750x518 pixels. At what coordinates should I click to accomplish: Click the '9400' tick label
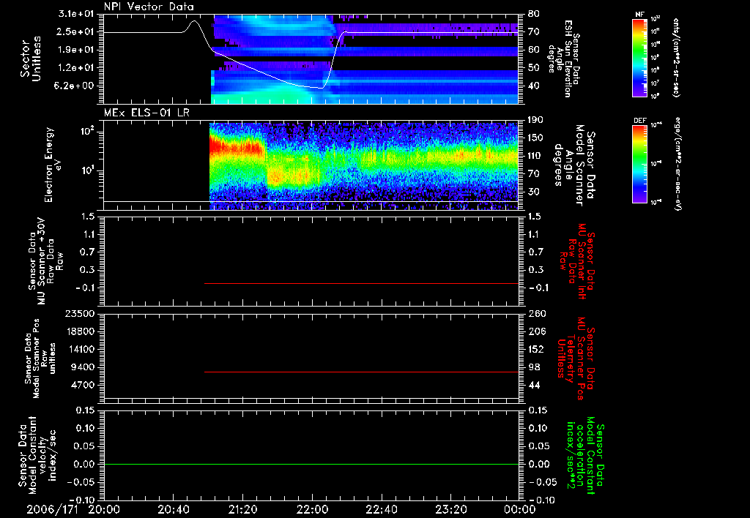point(82,367)
